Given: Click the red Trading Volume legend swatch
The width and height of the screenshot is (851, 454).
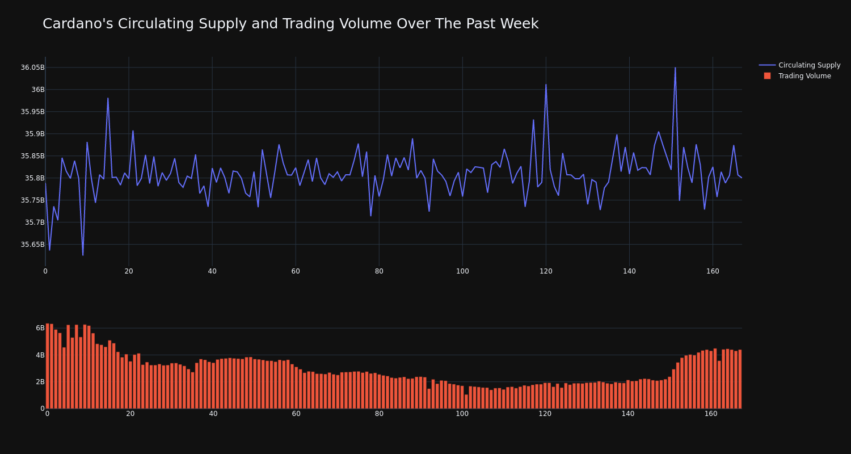Looking at the screenshot, I should tap(767, 76).
